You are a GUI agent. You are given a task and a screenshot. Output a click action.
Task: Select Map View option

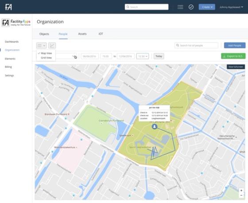(x=46, y=53)
